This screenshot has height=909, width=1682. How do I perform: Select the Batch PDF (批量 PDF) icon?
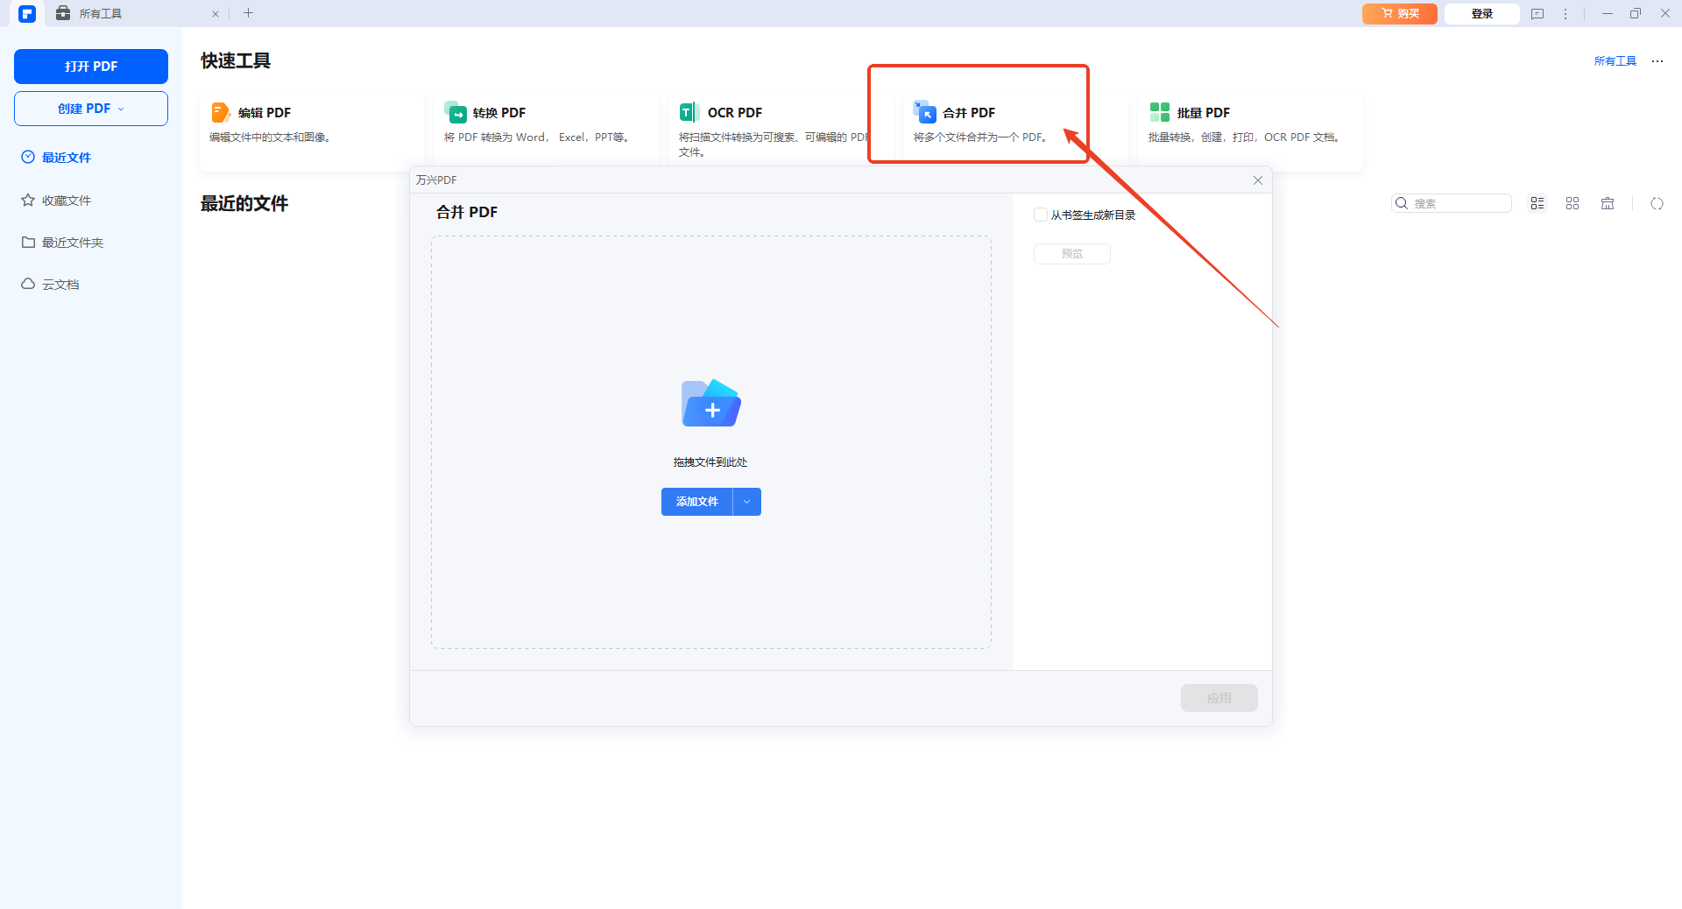tap(1159, 112)
